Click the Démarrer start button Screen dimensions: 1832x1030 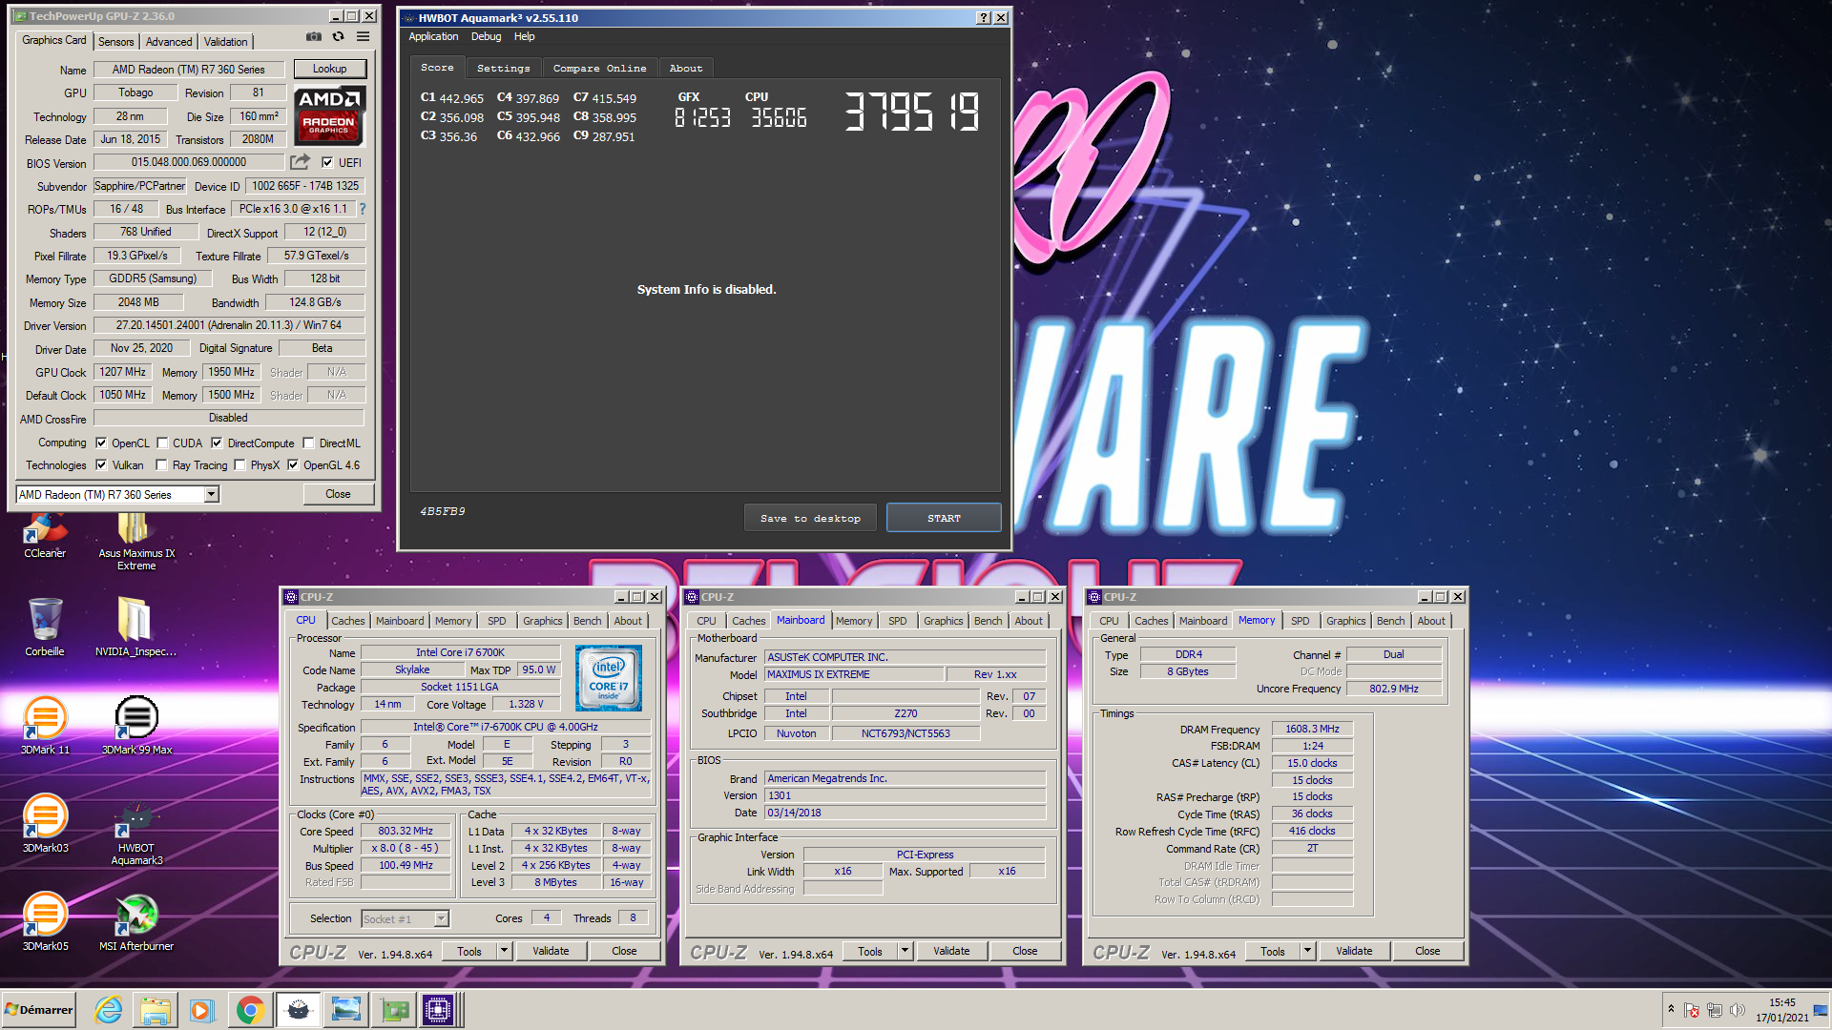pyautogui.click(x=38, y=1010)
